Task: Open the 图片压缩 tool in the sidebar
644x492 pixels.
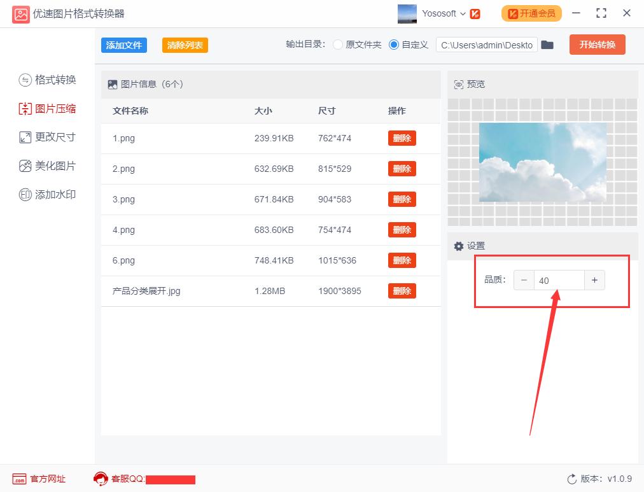Action: point(47,109)
